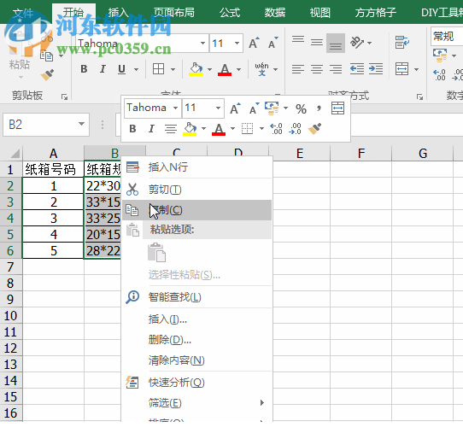Click the mini toolbar borders icon
The image size is (463, 433).
pos(248,129)
